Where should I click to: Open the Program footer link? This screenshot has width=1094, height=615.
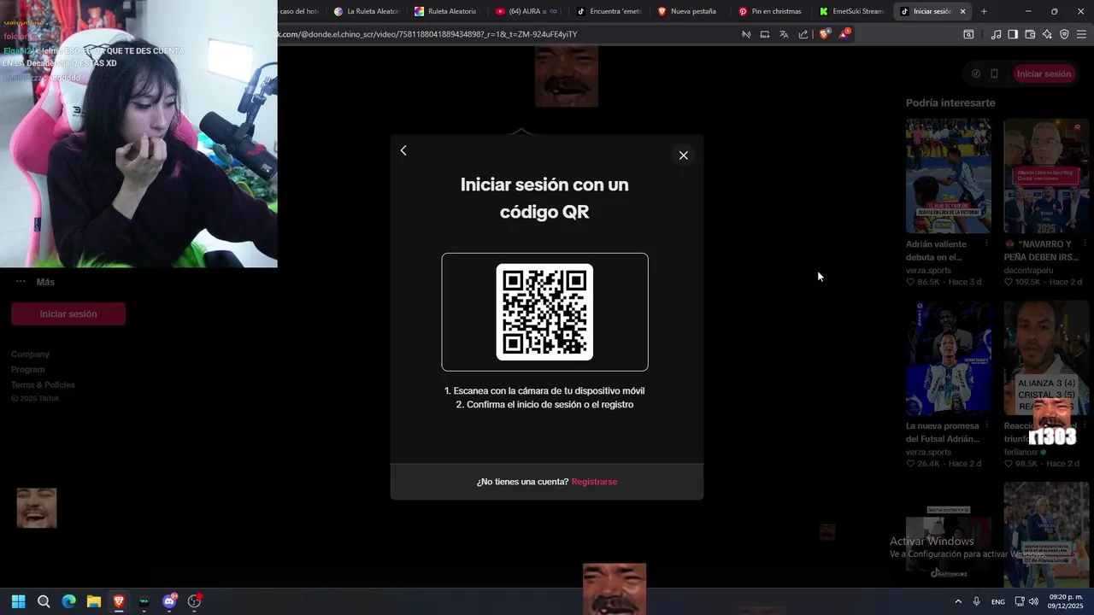click(x=28, y=369)
